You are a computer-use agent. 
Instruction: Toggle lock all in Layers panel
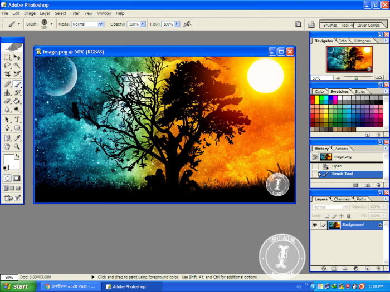pos(349,216)
